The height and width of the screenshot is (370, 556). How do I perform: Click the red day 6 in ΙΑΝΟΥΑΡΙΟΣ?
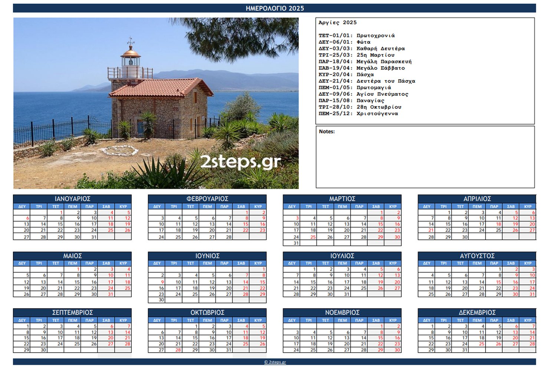point(22,218)
